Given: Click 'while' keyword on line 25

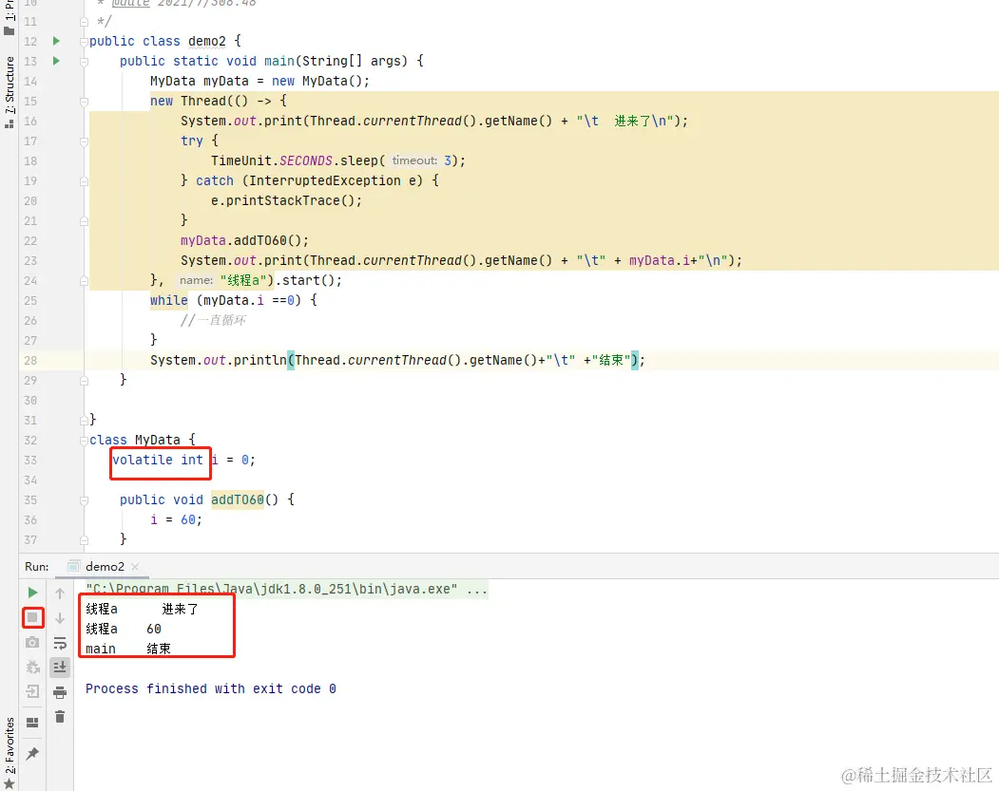Looking at the screenshot, I should point(169,300).
